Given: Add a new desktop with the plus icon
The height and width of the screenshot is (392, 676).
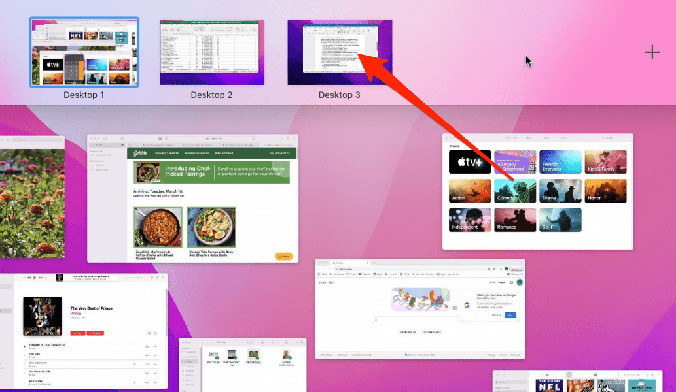Looking at the screenshot, I should click(652, 52).
